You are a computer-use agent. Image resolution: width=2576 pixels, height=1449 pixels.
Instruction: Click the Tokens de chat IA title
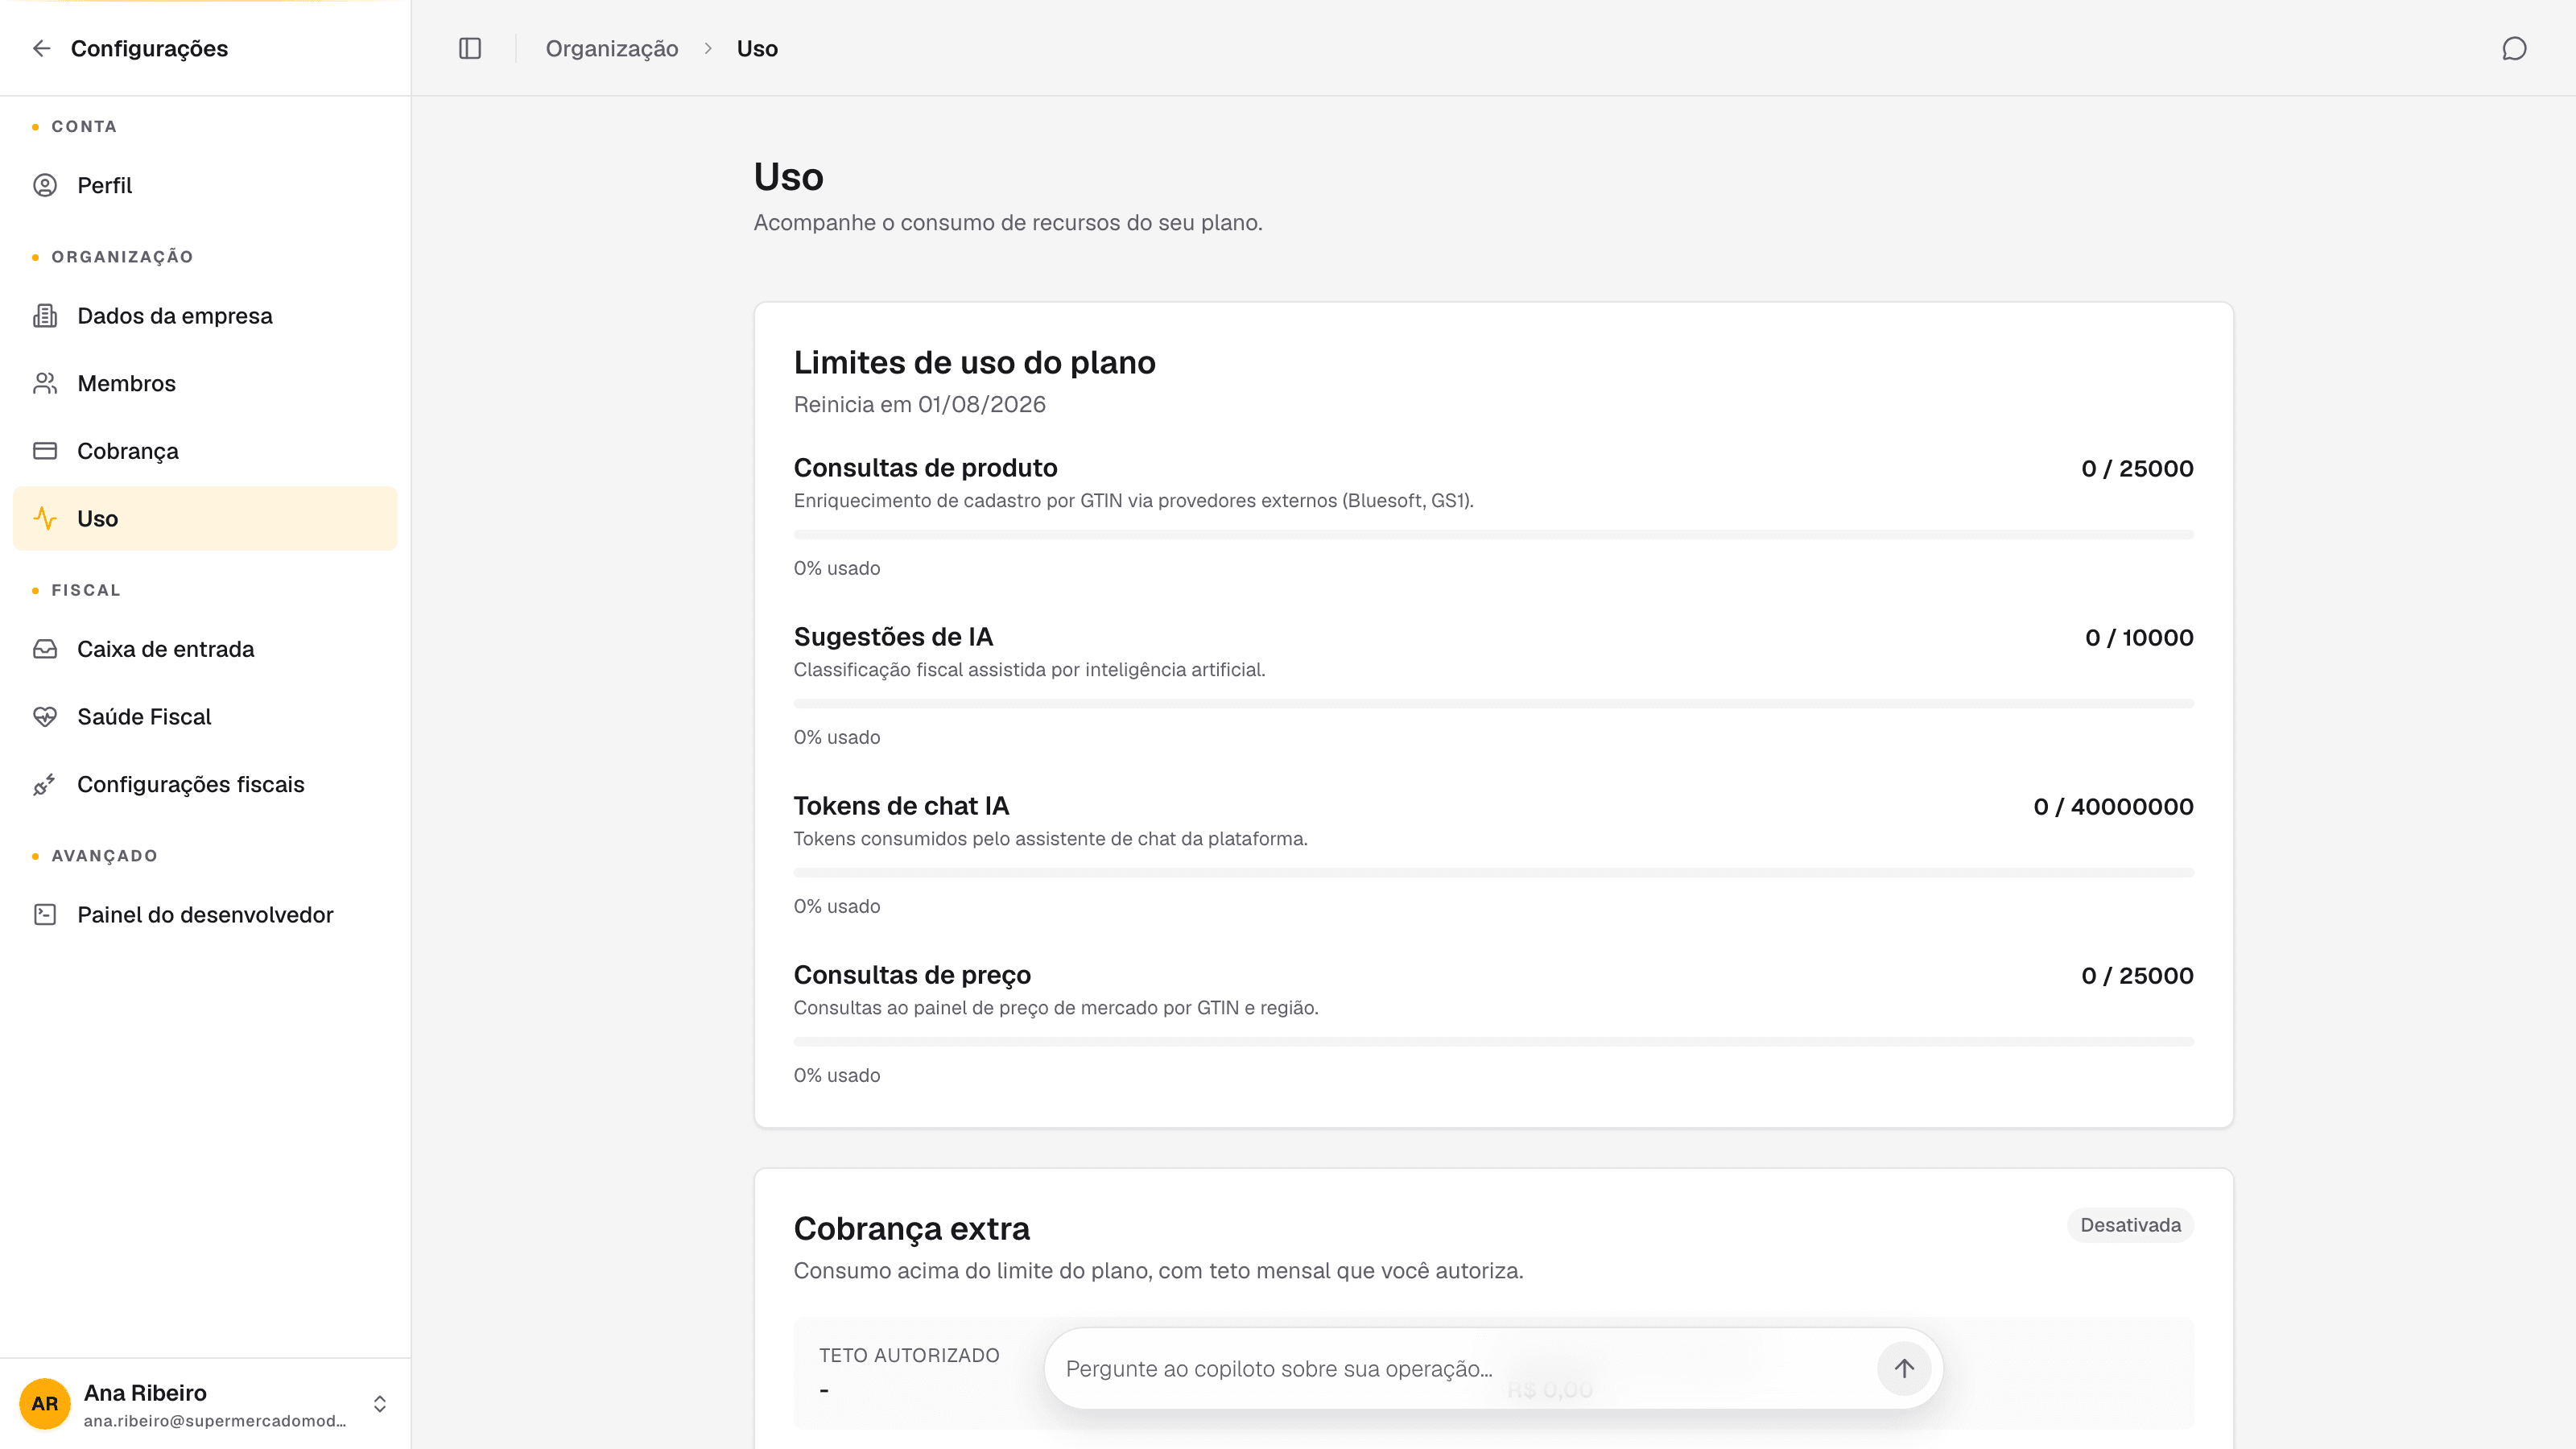point(901,806)
